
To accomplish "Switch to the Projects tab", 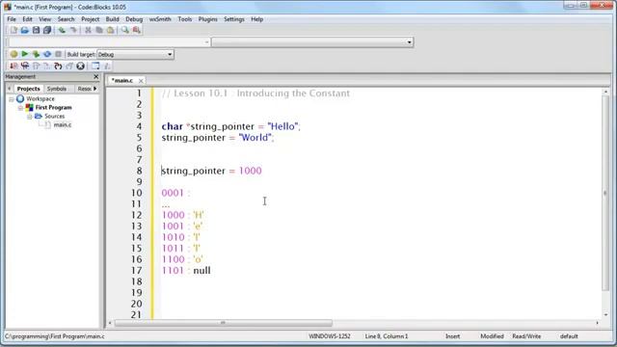I will [x=28, y=89].
